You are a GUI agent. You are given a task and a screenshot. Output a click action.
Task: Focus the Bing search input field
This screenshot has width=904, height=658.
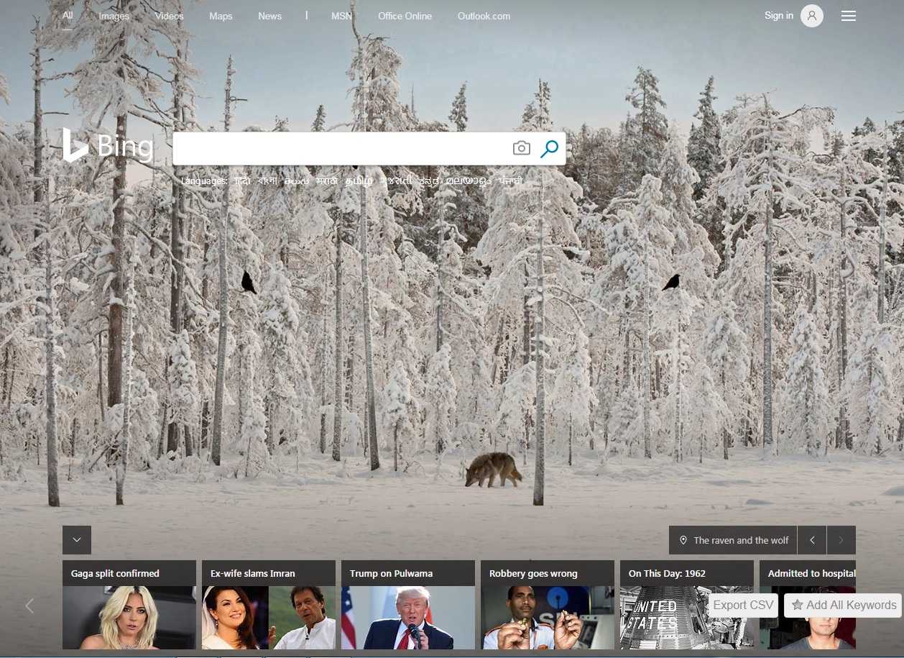point(340,149)
